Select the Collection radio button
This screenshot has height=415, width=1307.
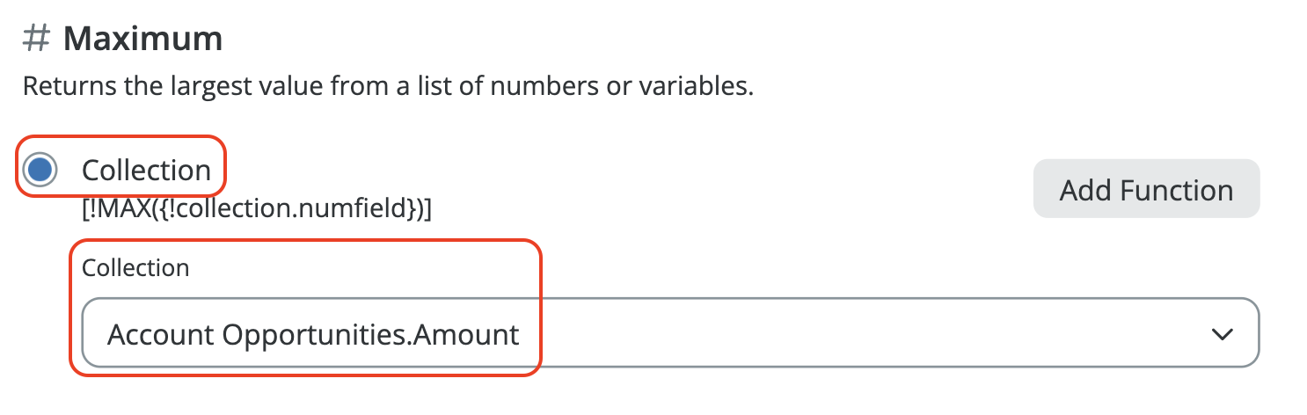[41, 169]
